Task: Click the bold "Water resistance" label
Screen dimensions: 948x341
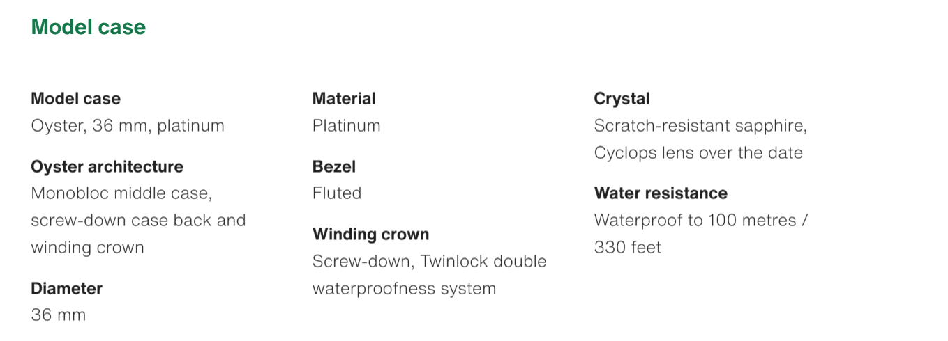Action: 661,193
